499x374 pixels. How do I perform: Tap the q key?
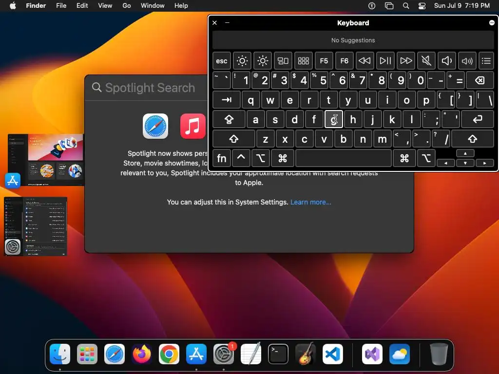coord(251,100)
